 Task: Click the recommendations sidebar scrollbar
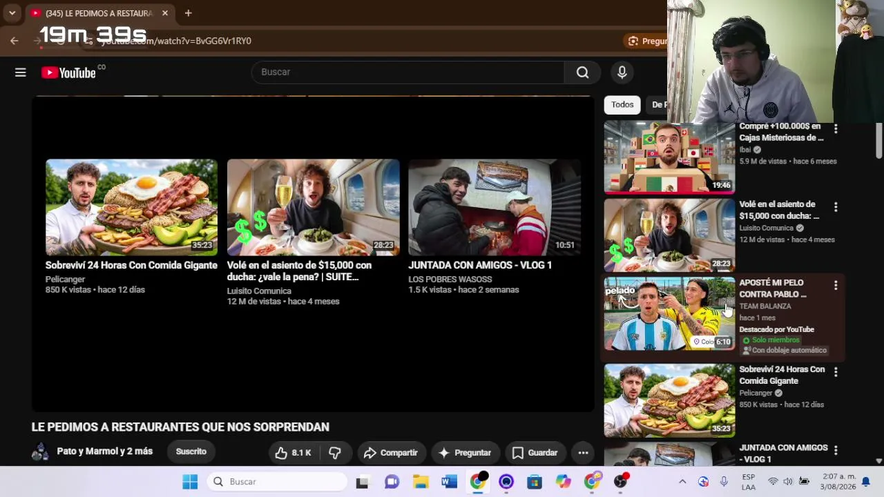click(x=879, y=140)
